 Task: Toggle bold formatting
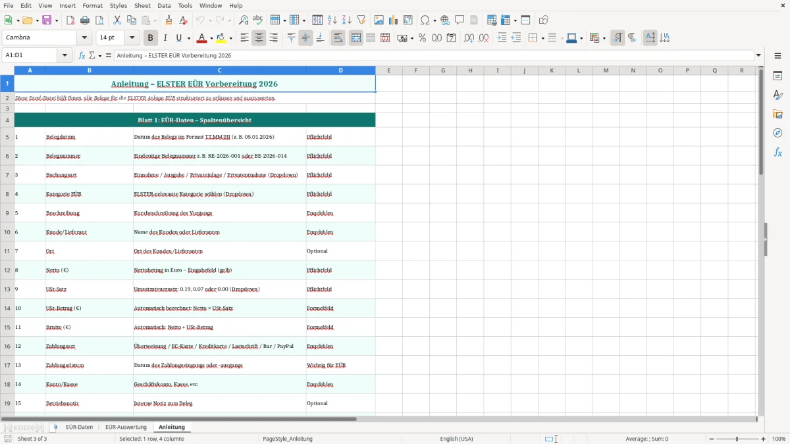click(x=151, y=38)
